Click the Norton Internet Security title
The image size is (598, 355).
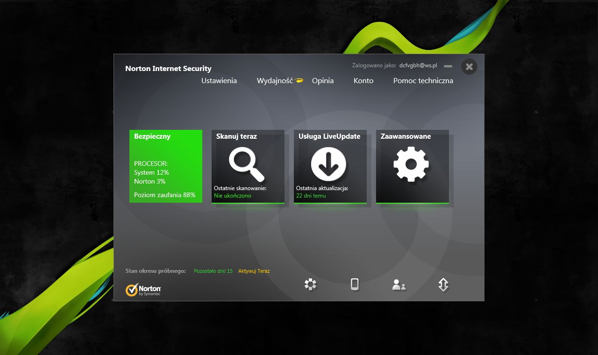[x=168, y=69]
